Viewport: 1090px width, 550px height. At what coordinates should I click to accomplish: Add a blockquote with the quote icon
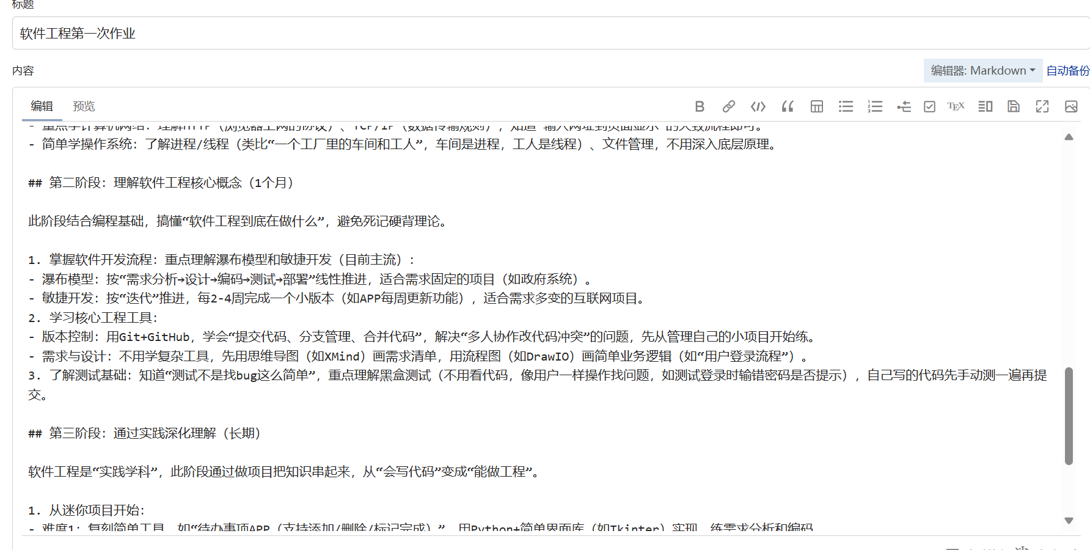(788, 106)
